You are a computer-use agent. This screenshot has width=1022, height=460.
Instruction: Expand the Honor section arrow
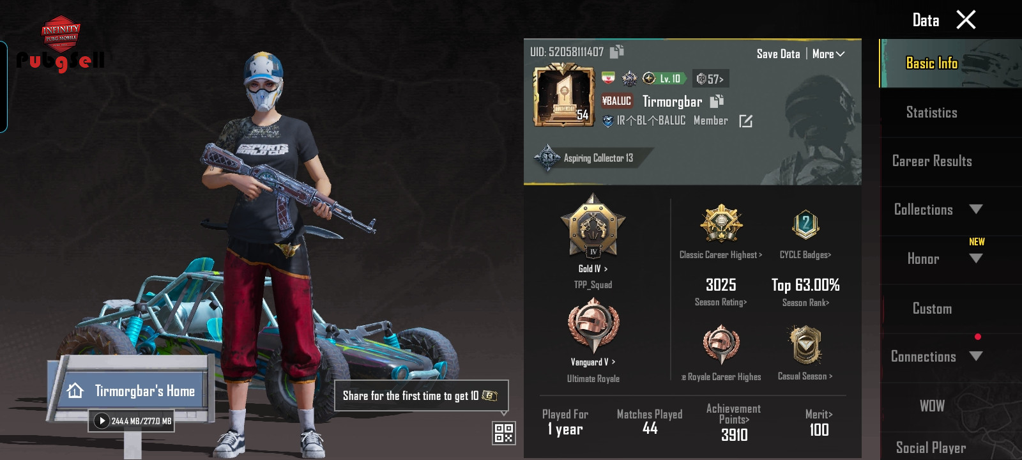tap(975, 258)
